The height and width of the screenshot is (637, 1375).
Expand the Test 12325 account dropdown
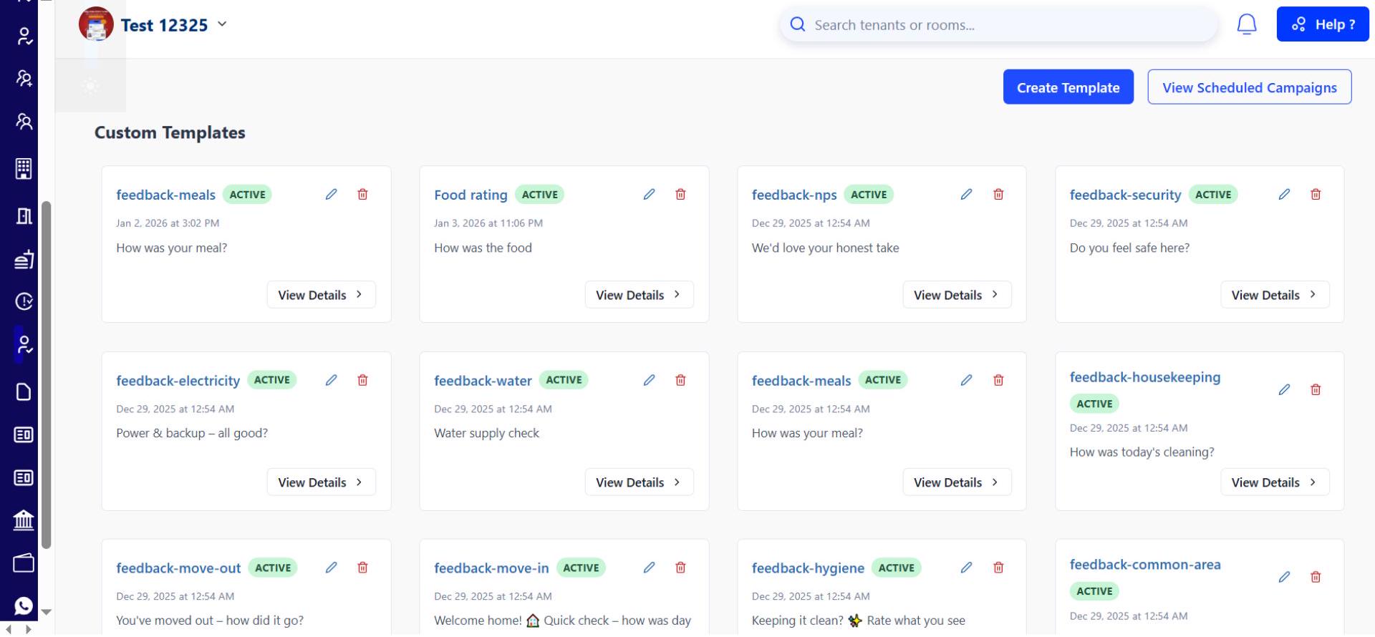point(222,24)
